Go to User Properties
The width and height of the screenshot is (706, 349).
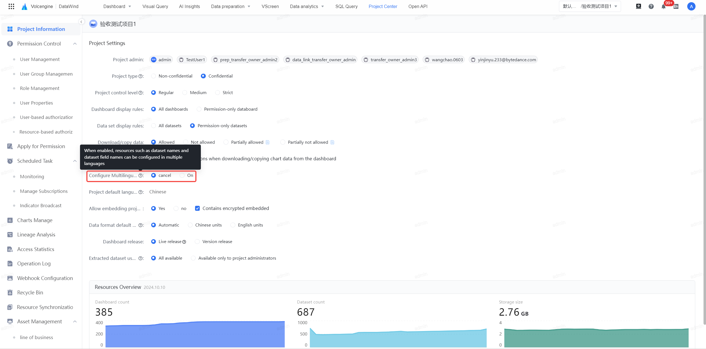coord(36,103)
